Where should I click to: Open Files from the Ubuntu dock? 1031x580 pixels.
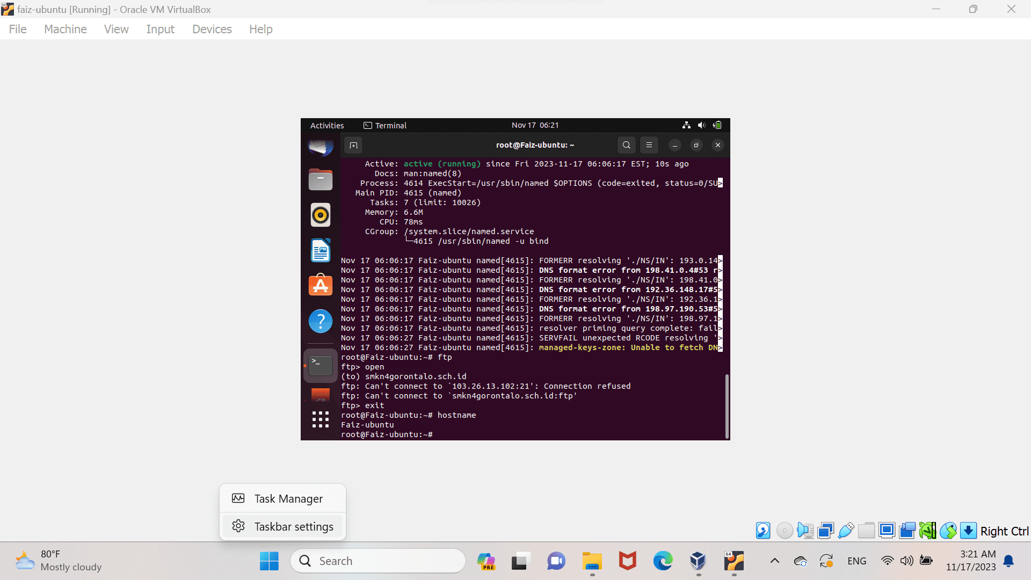point(321,179)
